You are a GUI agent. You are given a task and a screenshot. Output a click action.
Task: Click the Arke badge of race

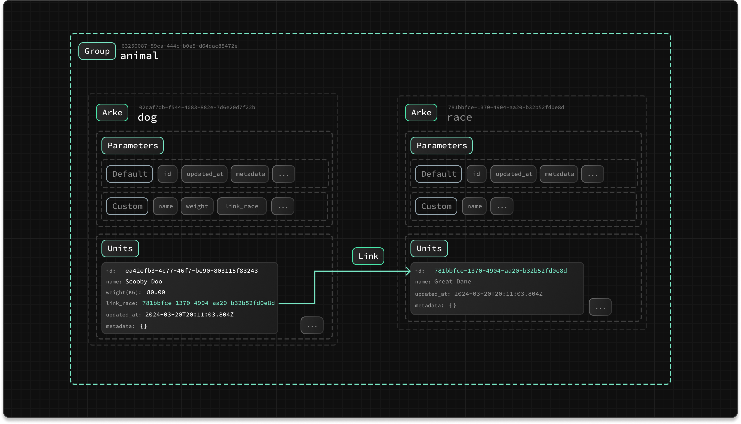(421, 112)
